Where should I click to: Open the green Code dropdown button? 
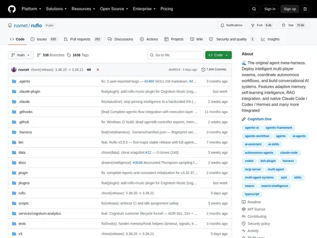point(218,55)
